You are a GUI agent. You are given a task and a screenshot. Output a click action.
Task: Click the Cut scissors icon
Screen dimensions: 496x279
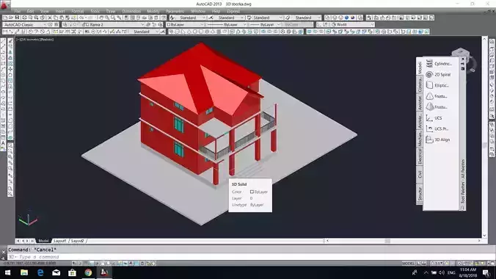point(50,18)
